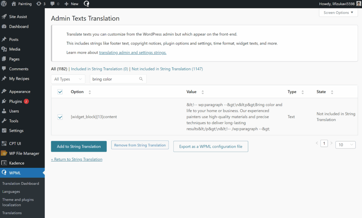Uncheck the select-all checkbox in table header
The width and height of the screenshot is (362, 218).
click(60, 92)
